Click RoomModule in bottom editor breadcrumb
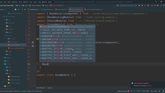Image resolution: width=165 pixels, height=93 pixels. pos(41,88)
